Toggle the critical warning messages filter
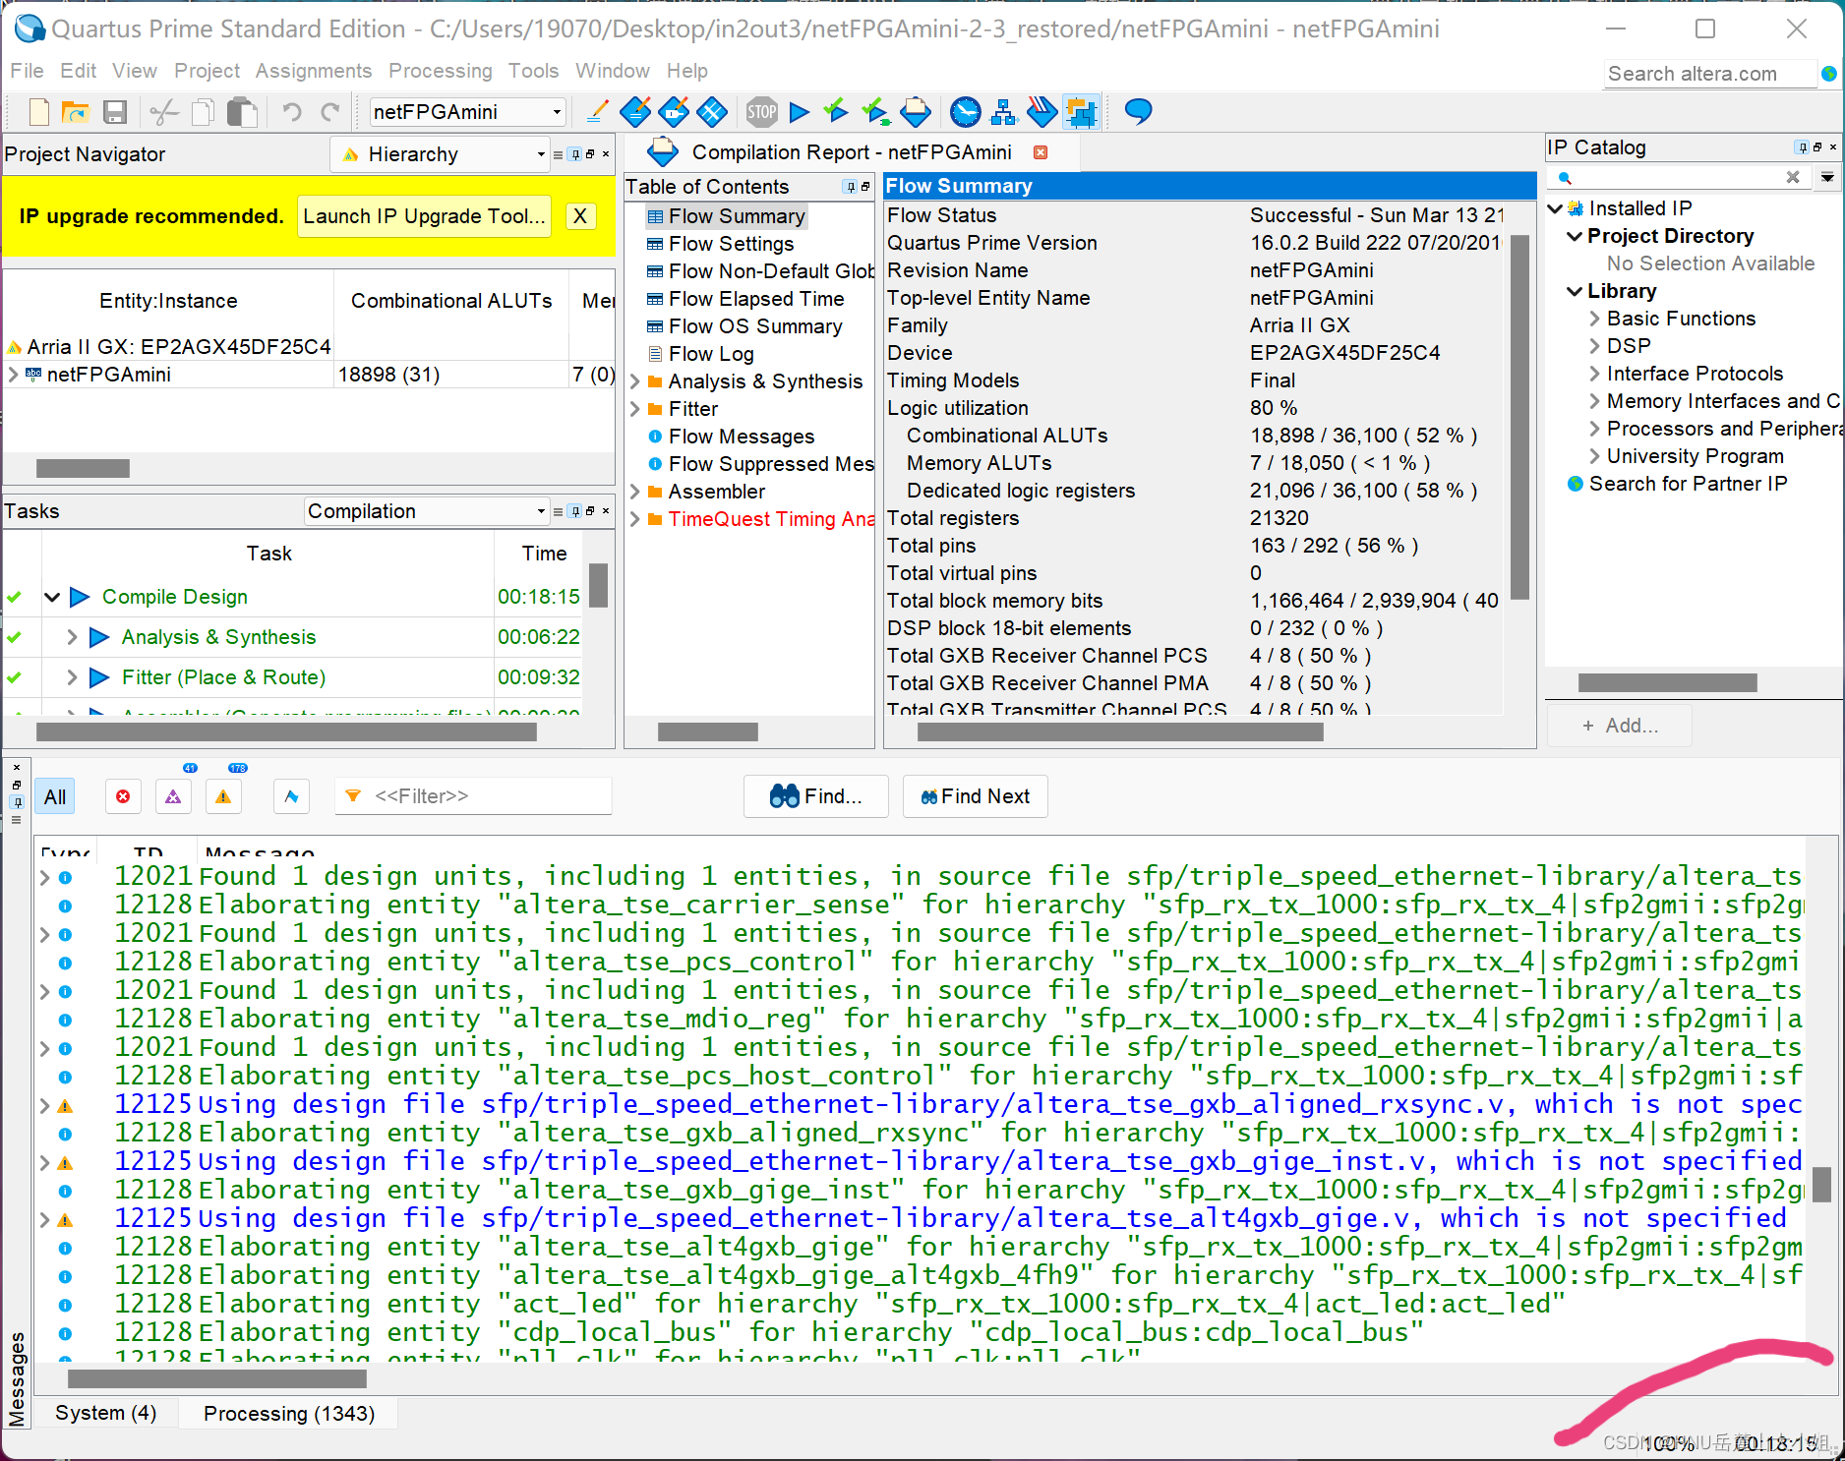 coord(173,796)
